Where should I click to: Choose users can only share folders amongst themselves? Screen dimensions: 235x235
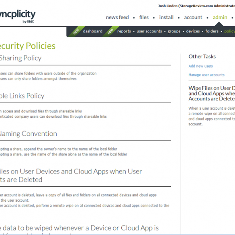tap(38, 79)
